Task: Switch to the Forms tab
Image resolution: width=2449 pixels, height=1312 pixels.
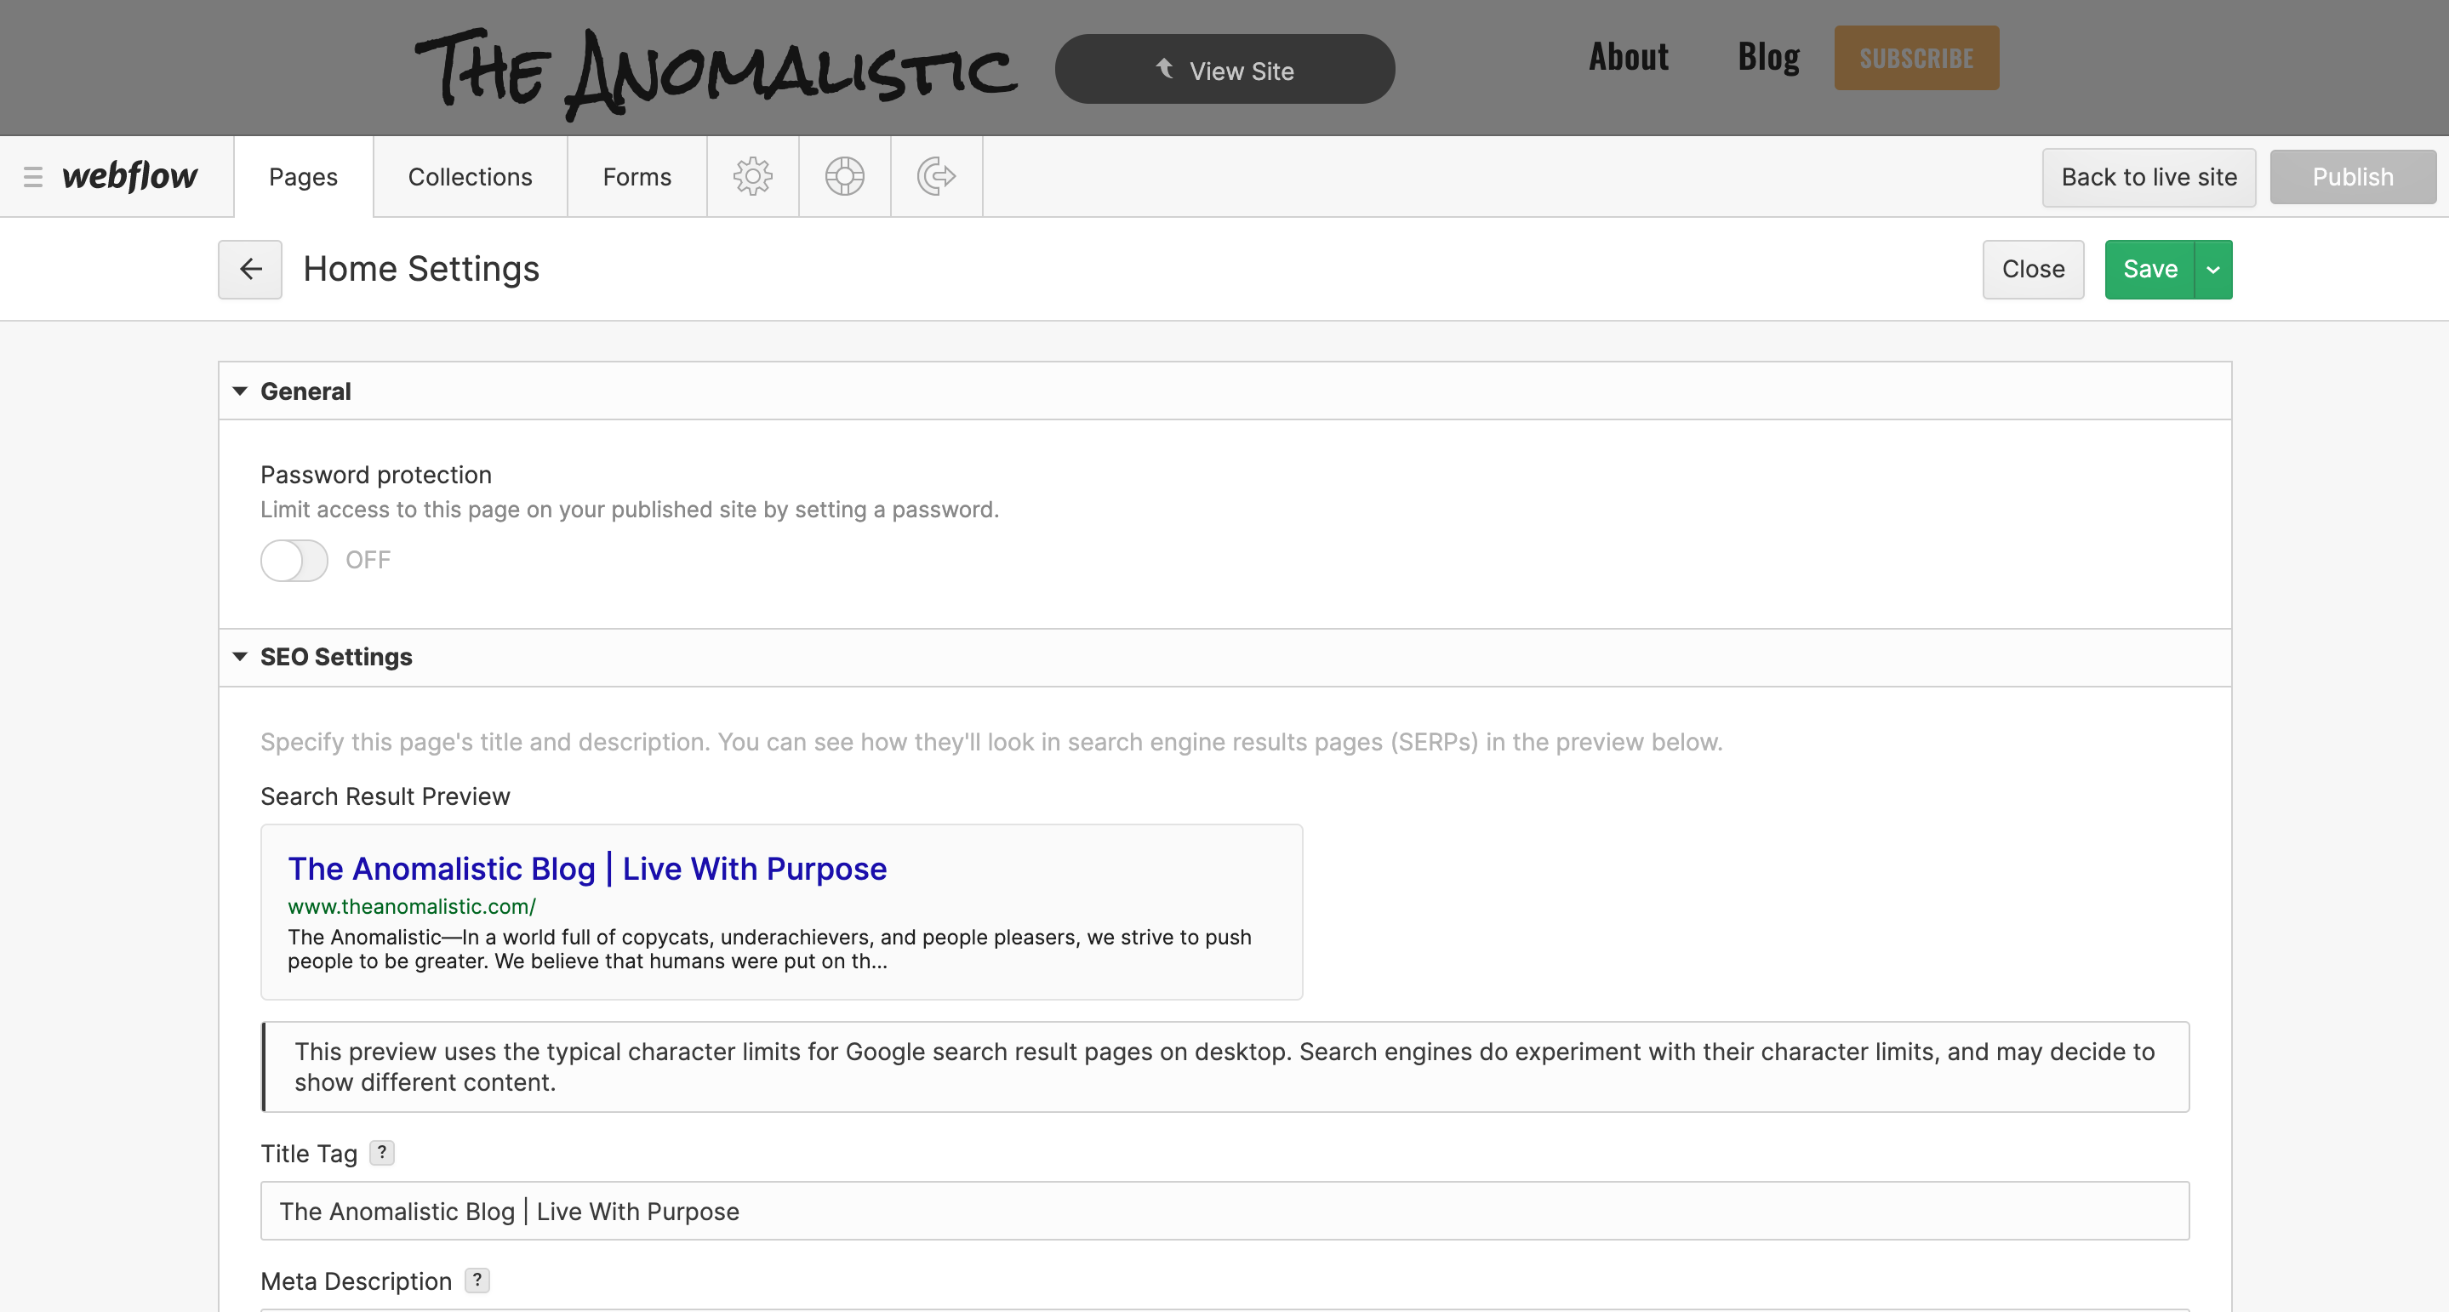Action: (637, 177)
